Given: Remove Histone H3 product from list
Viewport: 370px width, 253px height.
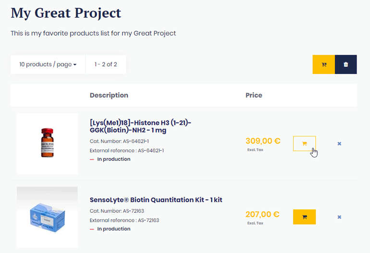Looking at the screenshot, I should [x=339, y=144].
